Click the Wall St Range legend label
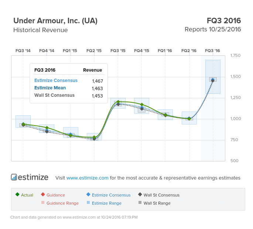 pyautogui.click(x=157, y=203)
